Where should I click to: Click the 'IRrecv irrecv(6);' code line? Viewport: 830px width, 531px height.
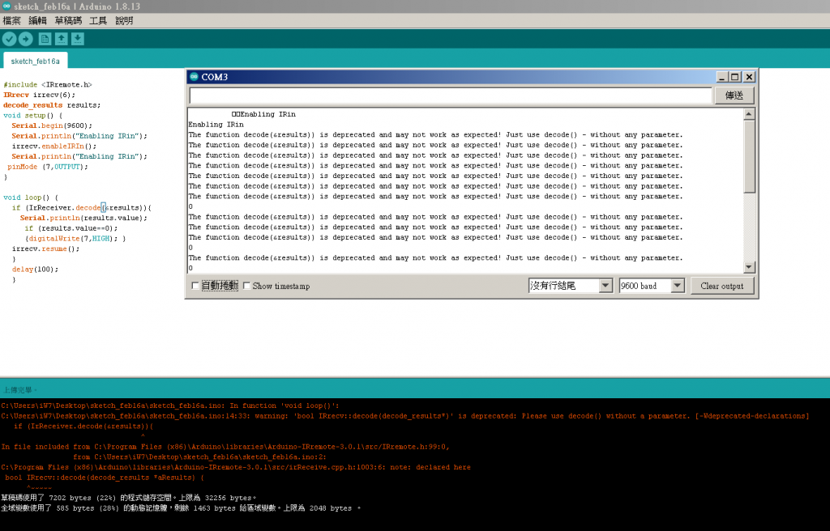[39, 95]
